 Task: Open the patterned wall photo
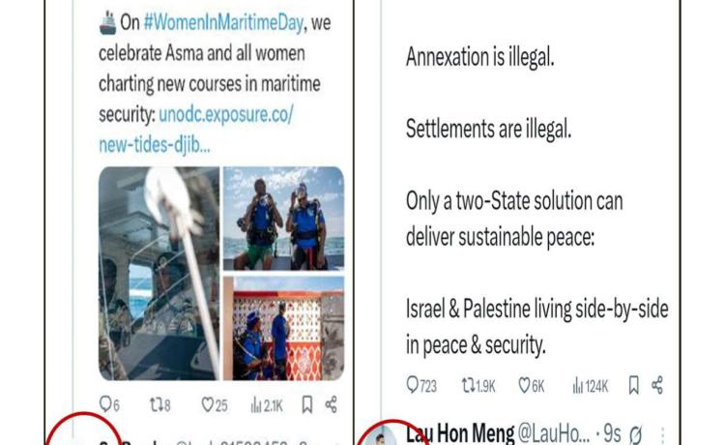coord(284,329)
